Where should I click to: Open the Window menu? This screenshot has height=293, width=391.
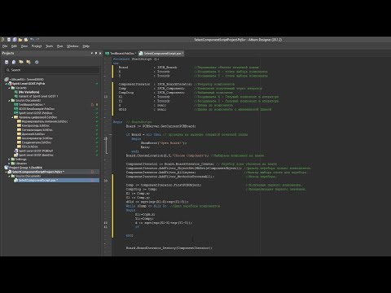click(72, 46)
